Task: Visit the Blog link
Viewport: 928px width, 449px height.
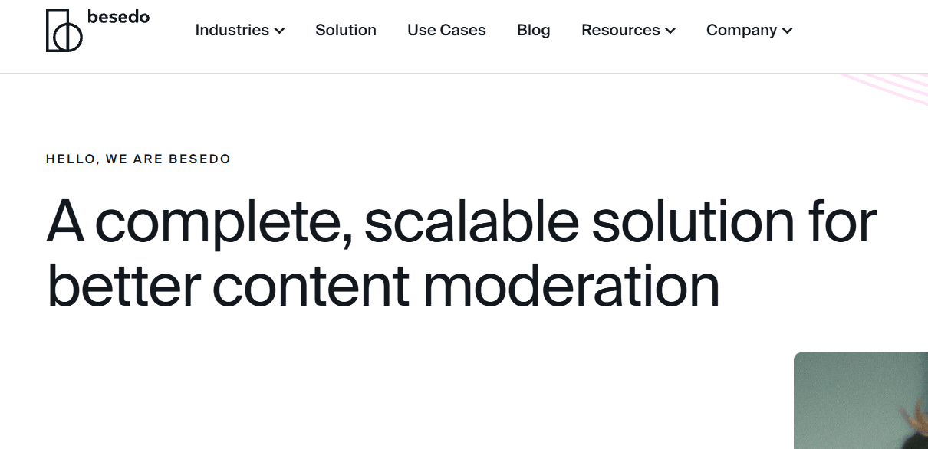Action: [534, 30]
